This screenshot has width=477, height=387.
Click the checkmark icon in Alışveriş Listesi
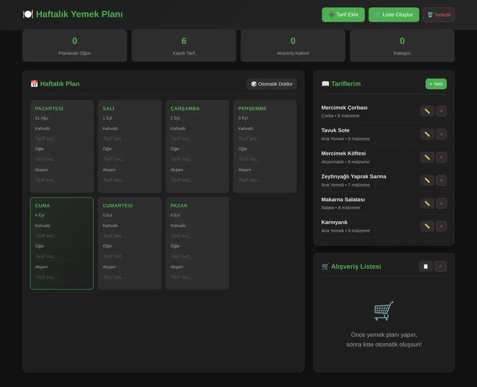(x=440, y=266)
